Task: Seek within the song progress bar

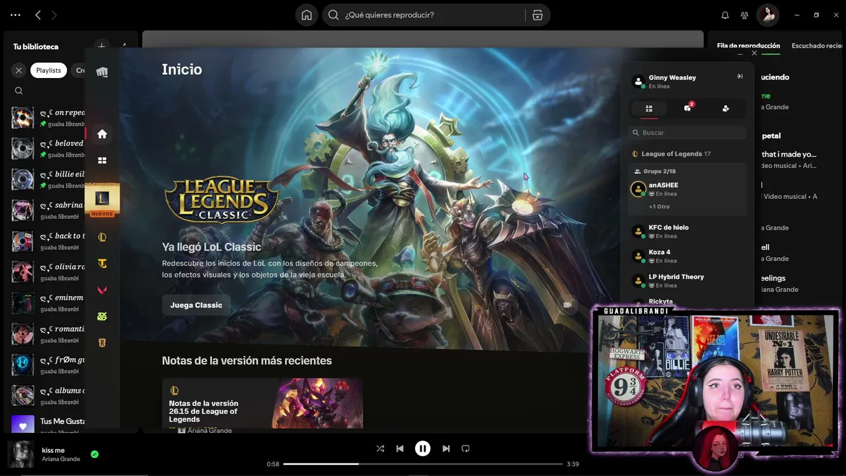Action: click(423, 464)
